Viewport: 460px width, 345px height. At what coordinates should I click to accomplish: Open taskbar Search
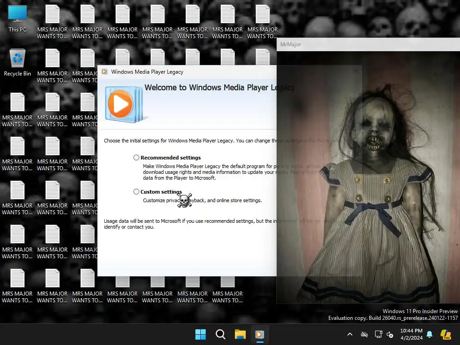pos(220,334)
